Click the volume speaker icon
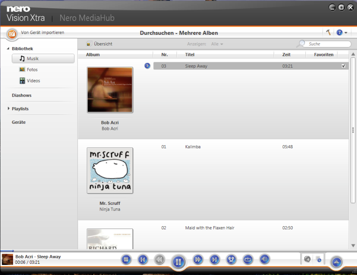 click(x=264, y=260)
